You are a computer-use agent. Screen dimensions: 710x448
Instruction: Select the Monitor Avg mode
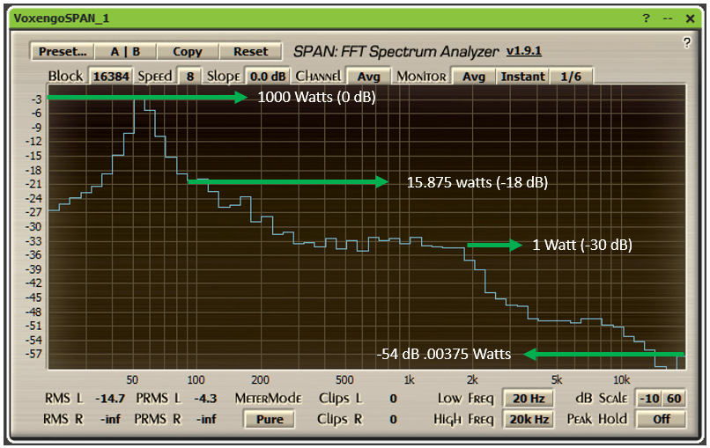click(474, 77)
